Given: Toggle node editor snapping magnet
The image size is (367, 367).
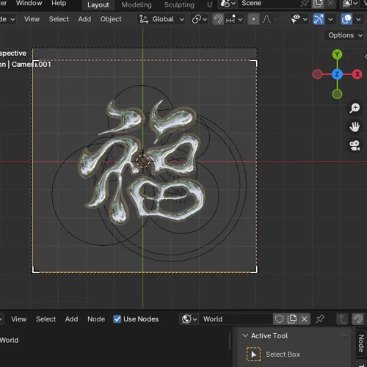Looking at the screenshot, I should point(357,319).
